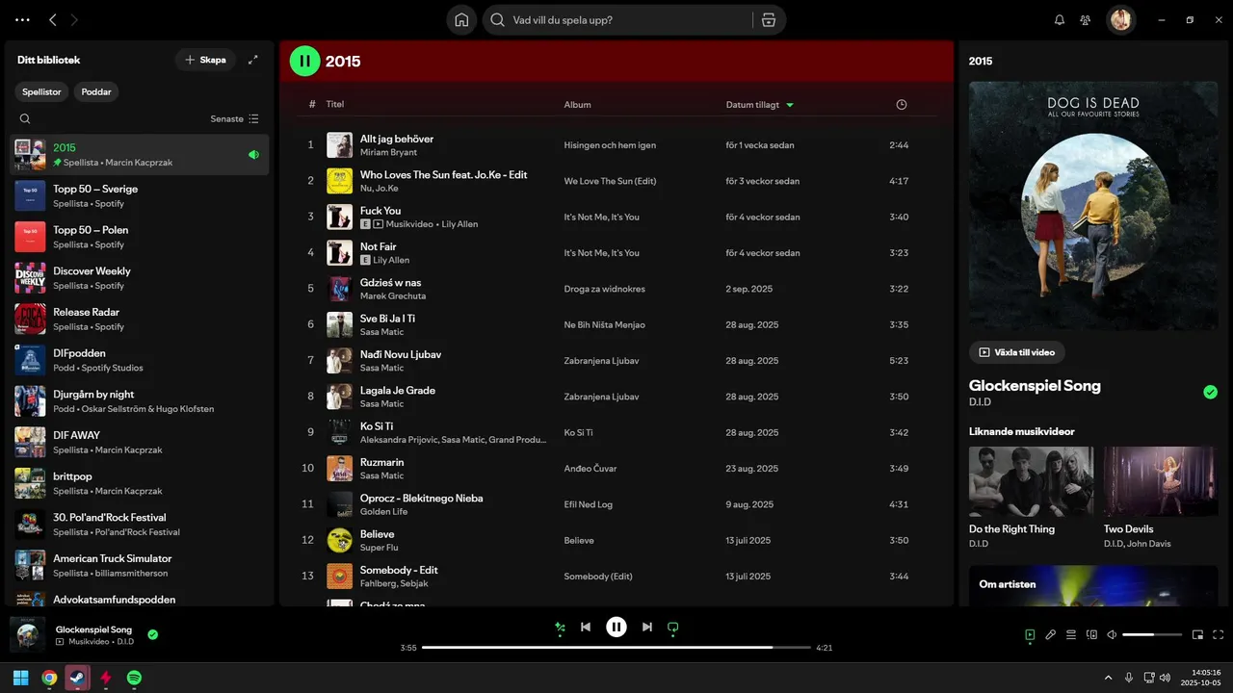Open the Om artisten card
The image size is (1233, 693).
[1093, 585]
